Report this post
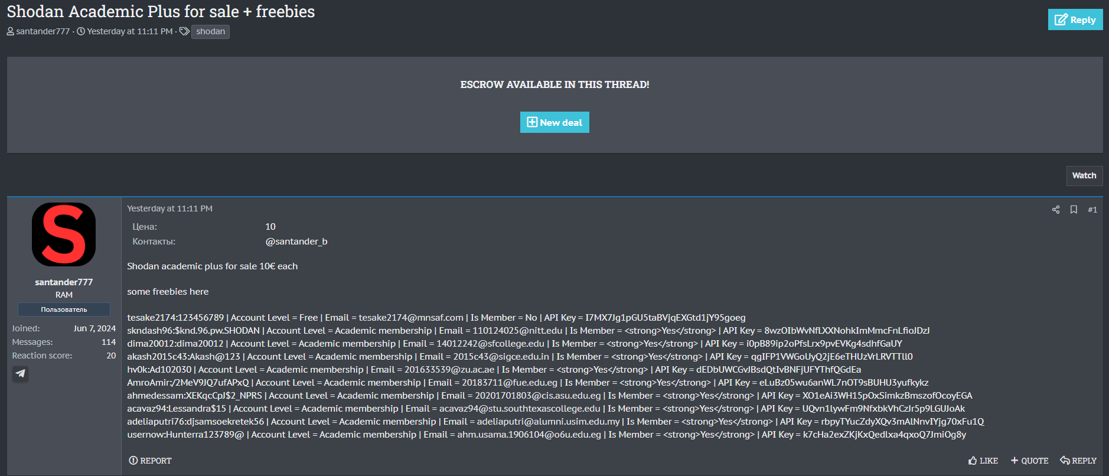The image size is (1109, 476). tap(151, 461)
